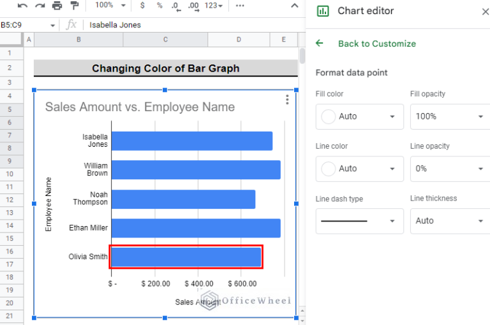Open the Line color Auto picker
Image resolution: width=490 pixels, height=325 pixels.
tap(359, 169)
